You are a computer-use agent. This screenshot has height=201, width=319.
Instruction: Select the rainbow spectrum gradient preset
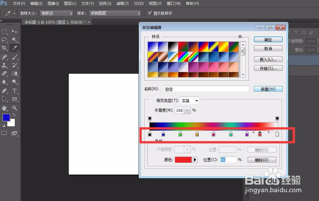[183, 57]
